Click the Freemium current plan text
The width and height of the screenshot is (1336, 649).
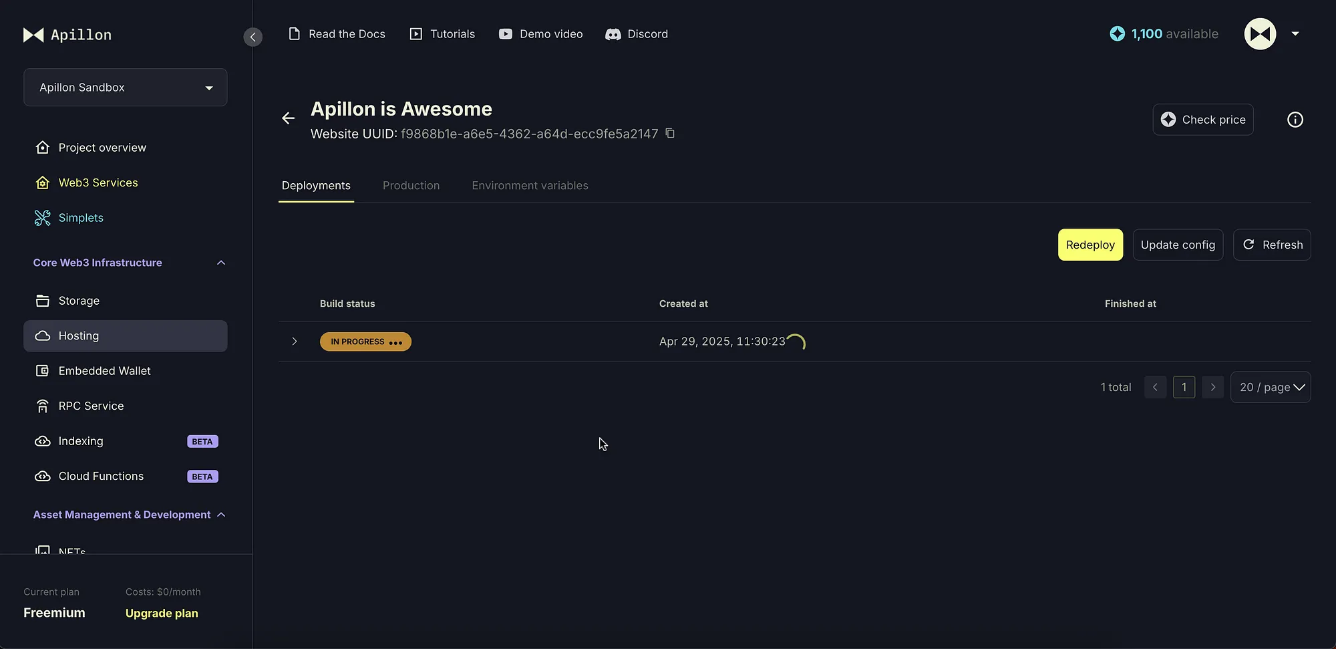54,613
